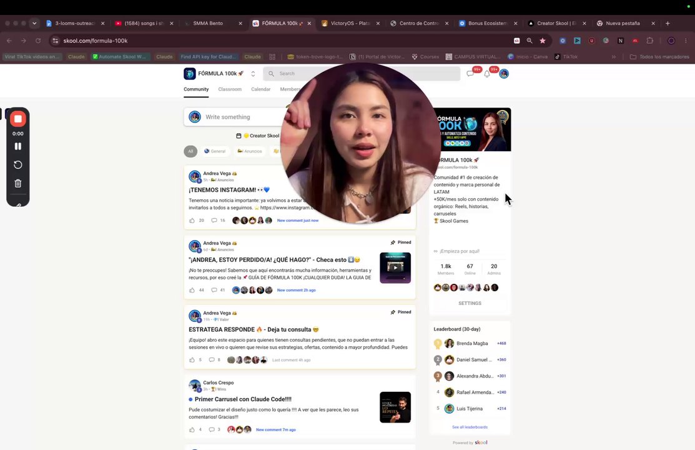Switch to the SMMA Bento browser tab
The image size is (695, 450).
tap(212, 23)
